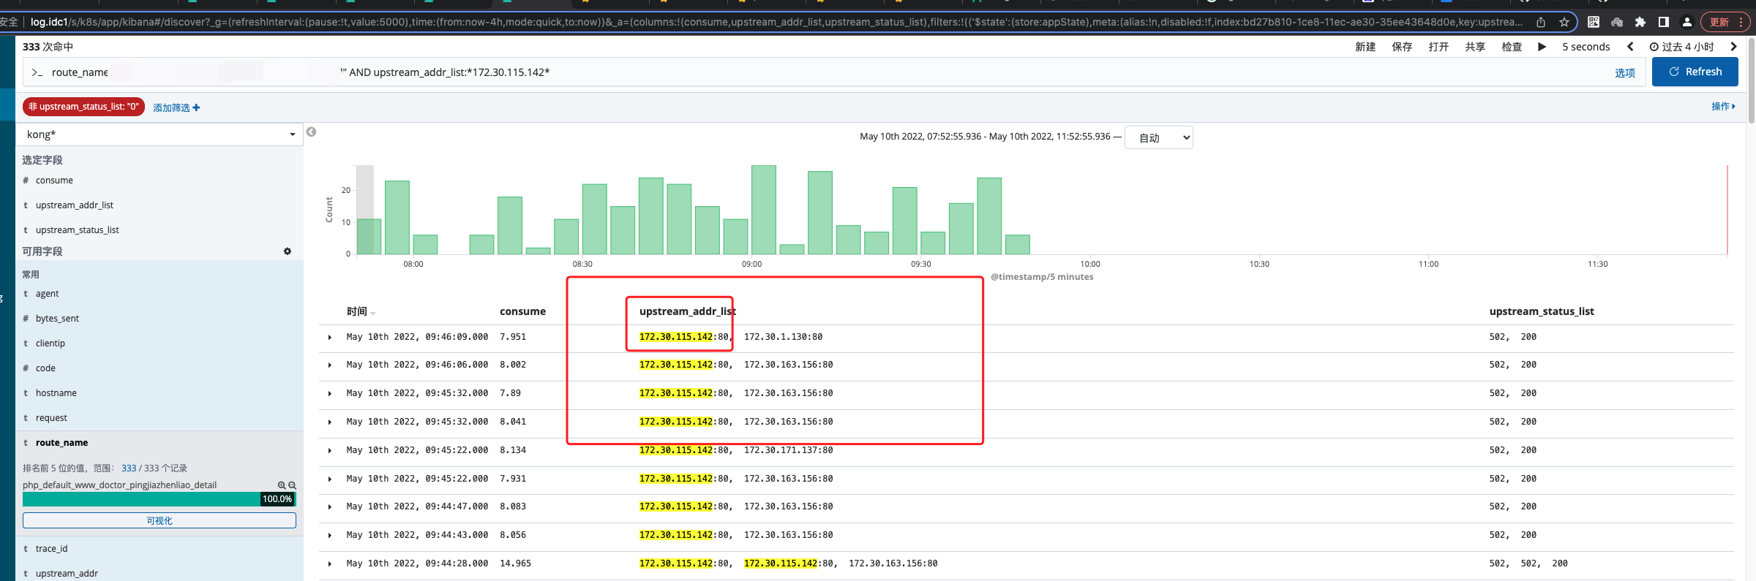This screenshot has height=581, width=1756.
Task: Click the add filter link
Action: click(176, 107)
